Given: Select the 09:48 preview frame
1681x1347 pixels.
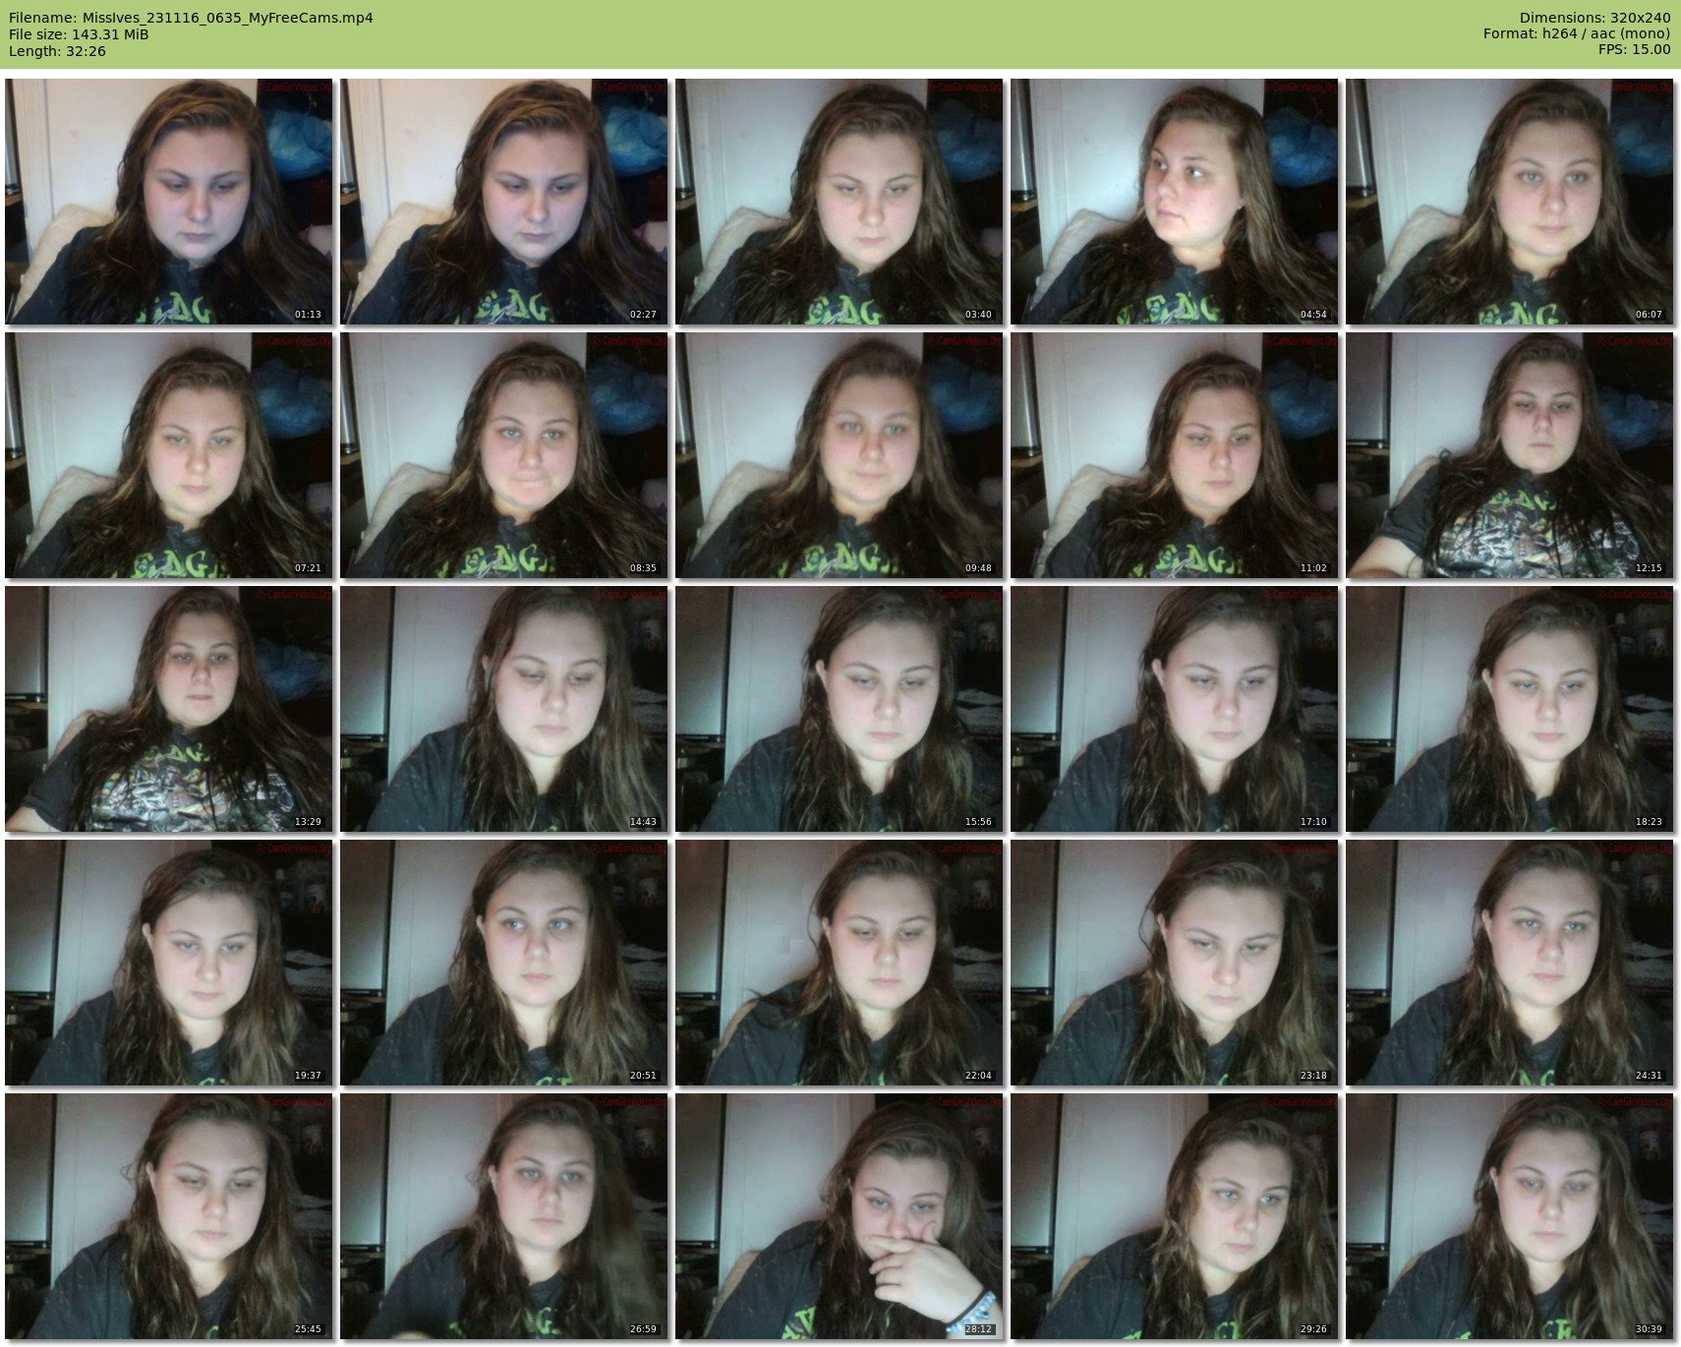Looking at the screenshot, I should coord(840,455).
